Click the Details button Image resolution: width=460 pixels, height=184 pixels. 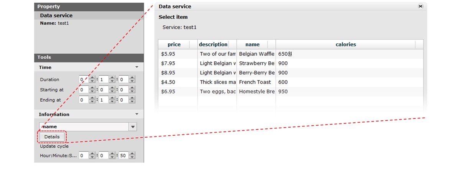click(x=52, y=137)
